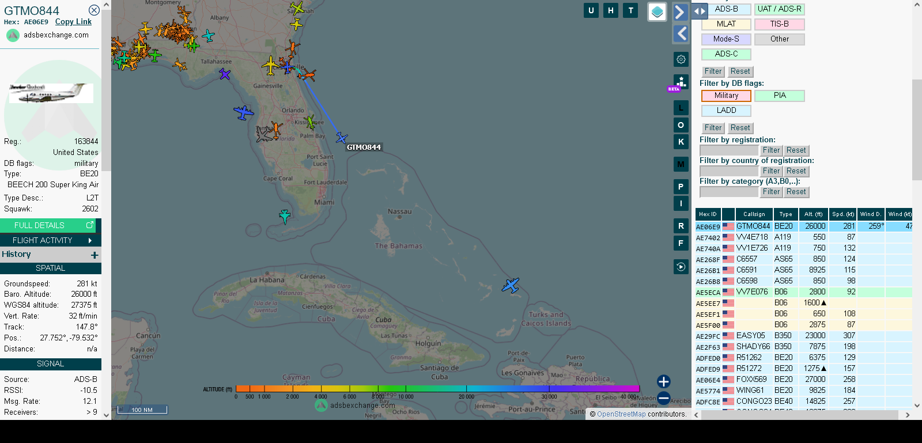Click Filter under source types

(713, 71)
